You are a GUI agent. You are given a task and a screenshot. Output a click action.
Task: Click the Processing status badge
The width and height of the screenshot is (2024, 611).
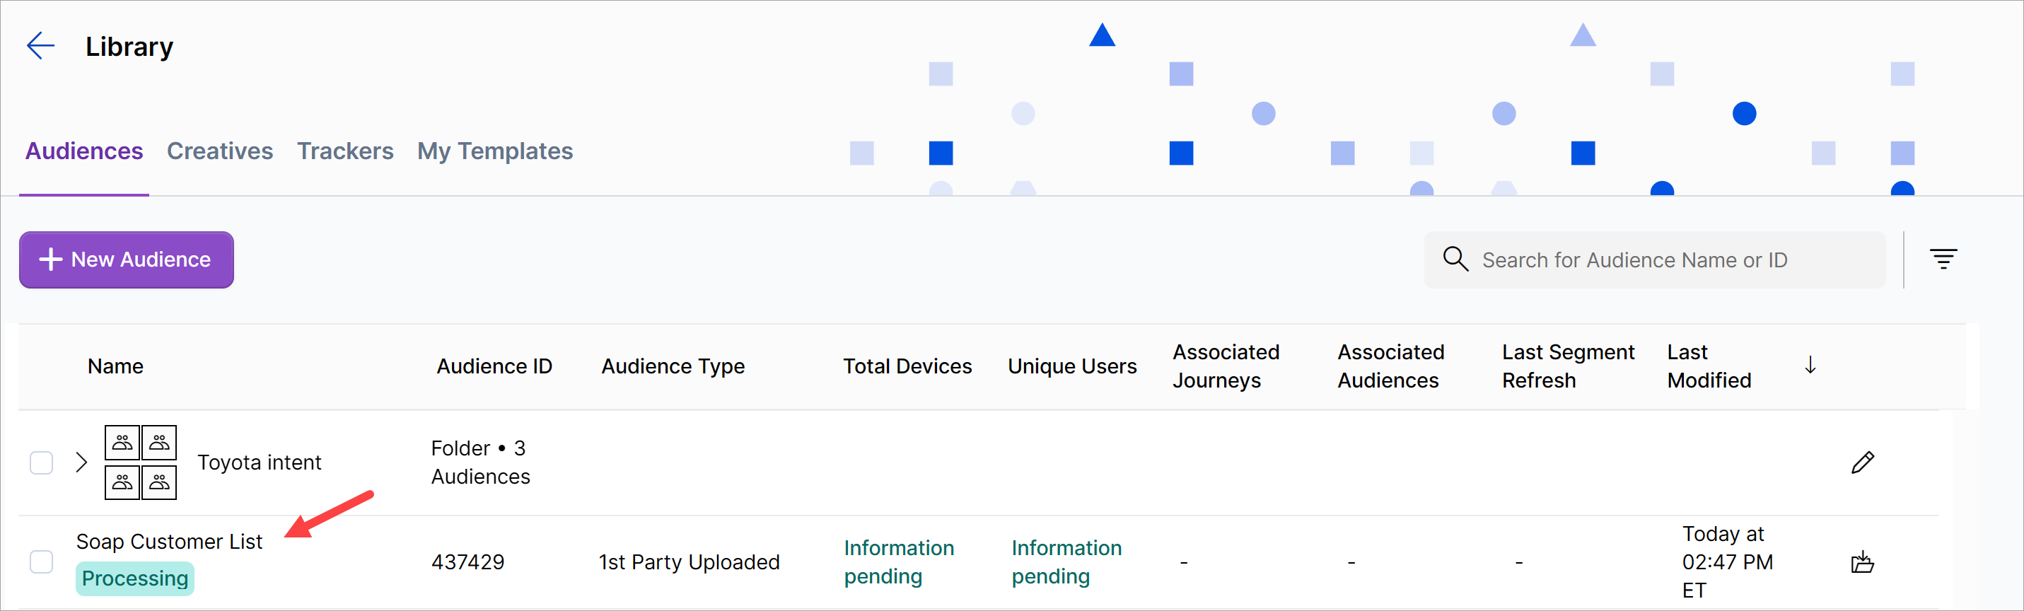135,578
